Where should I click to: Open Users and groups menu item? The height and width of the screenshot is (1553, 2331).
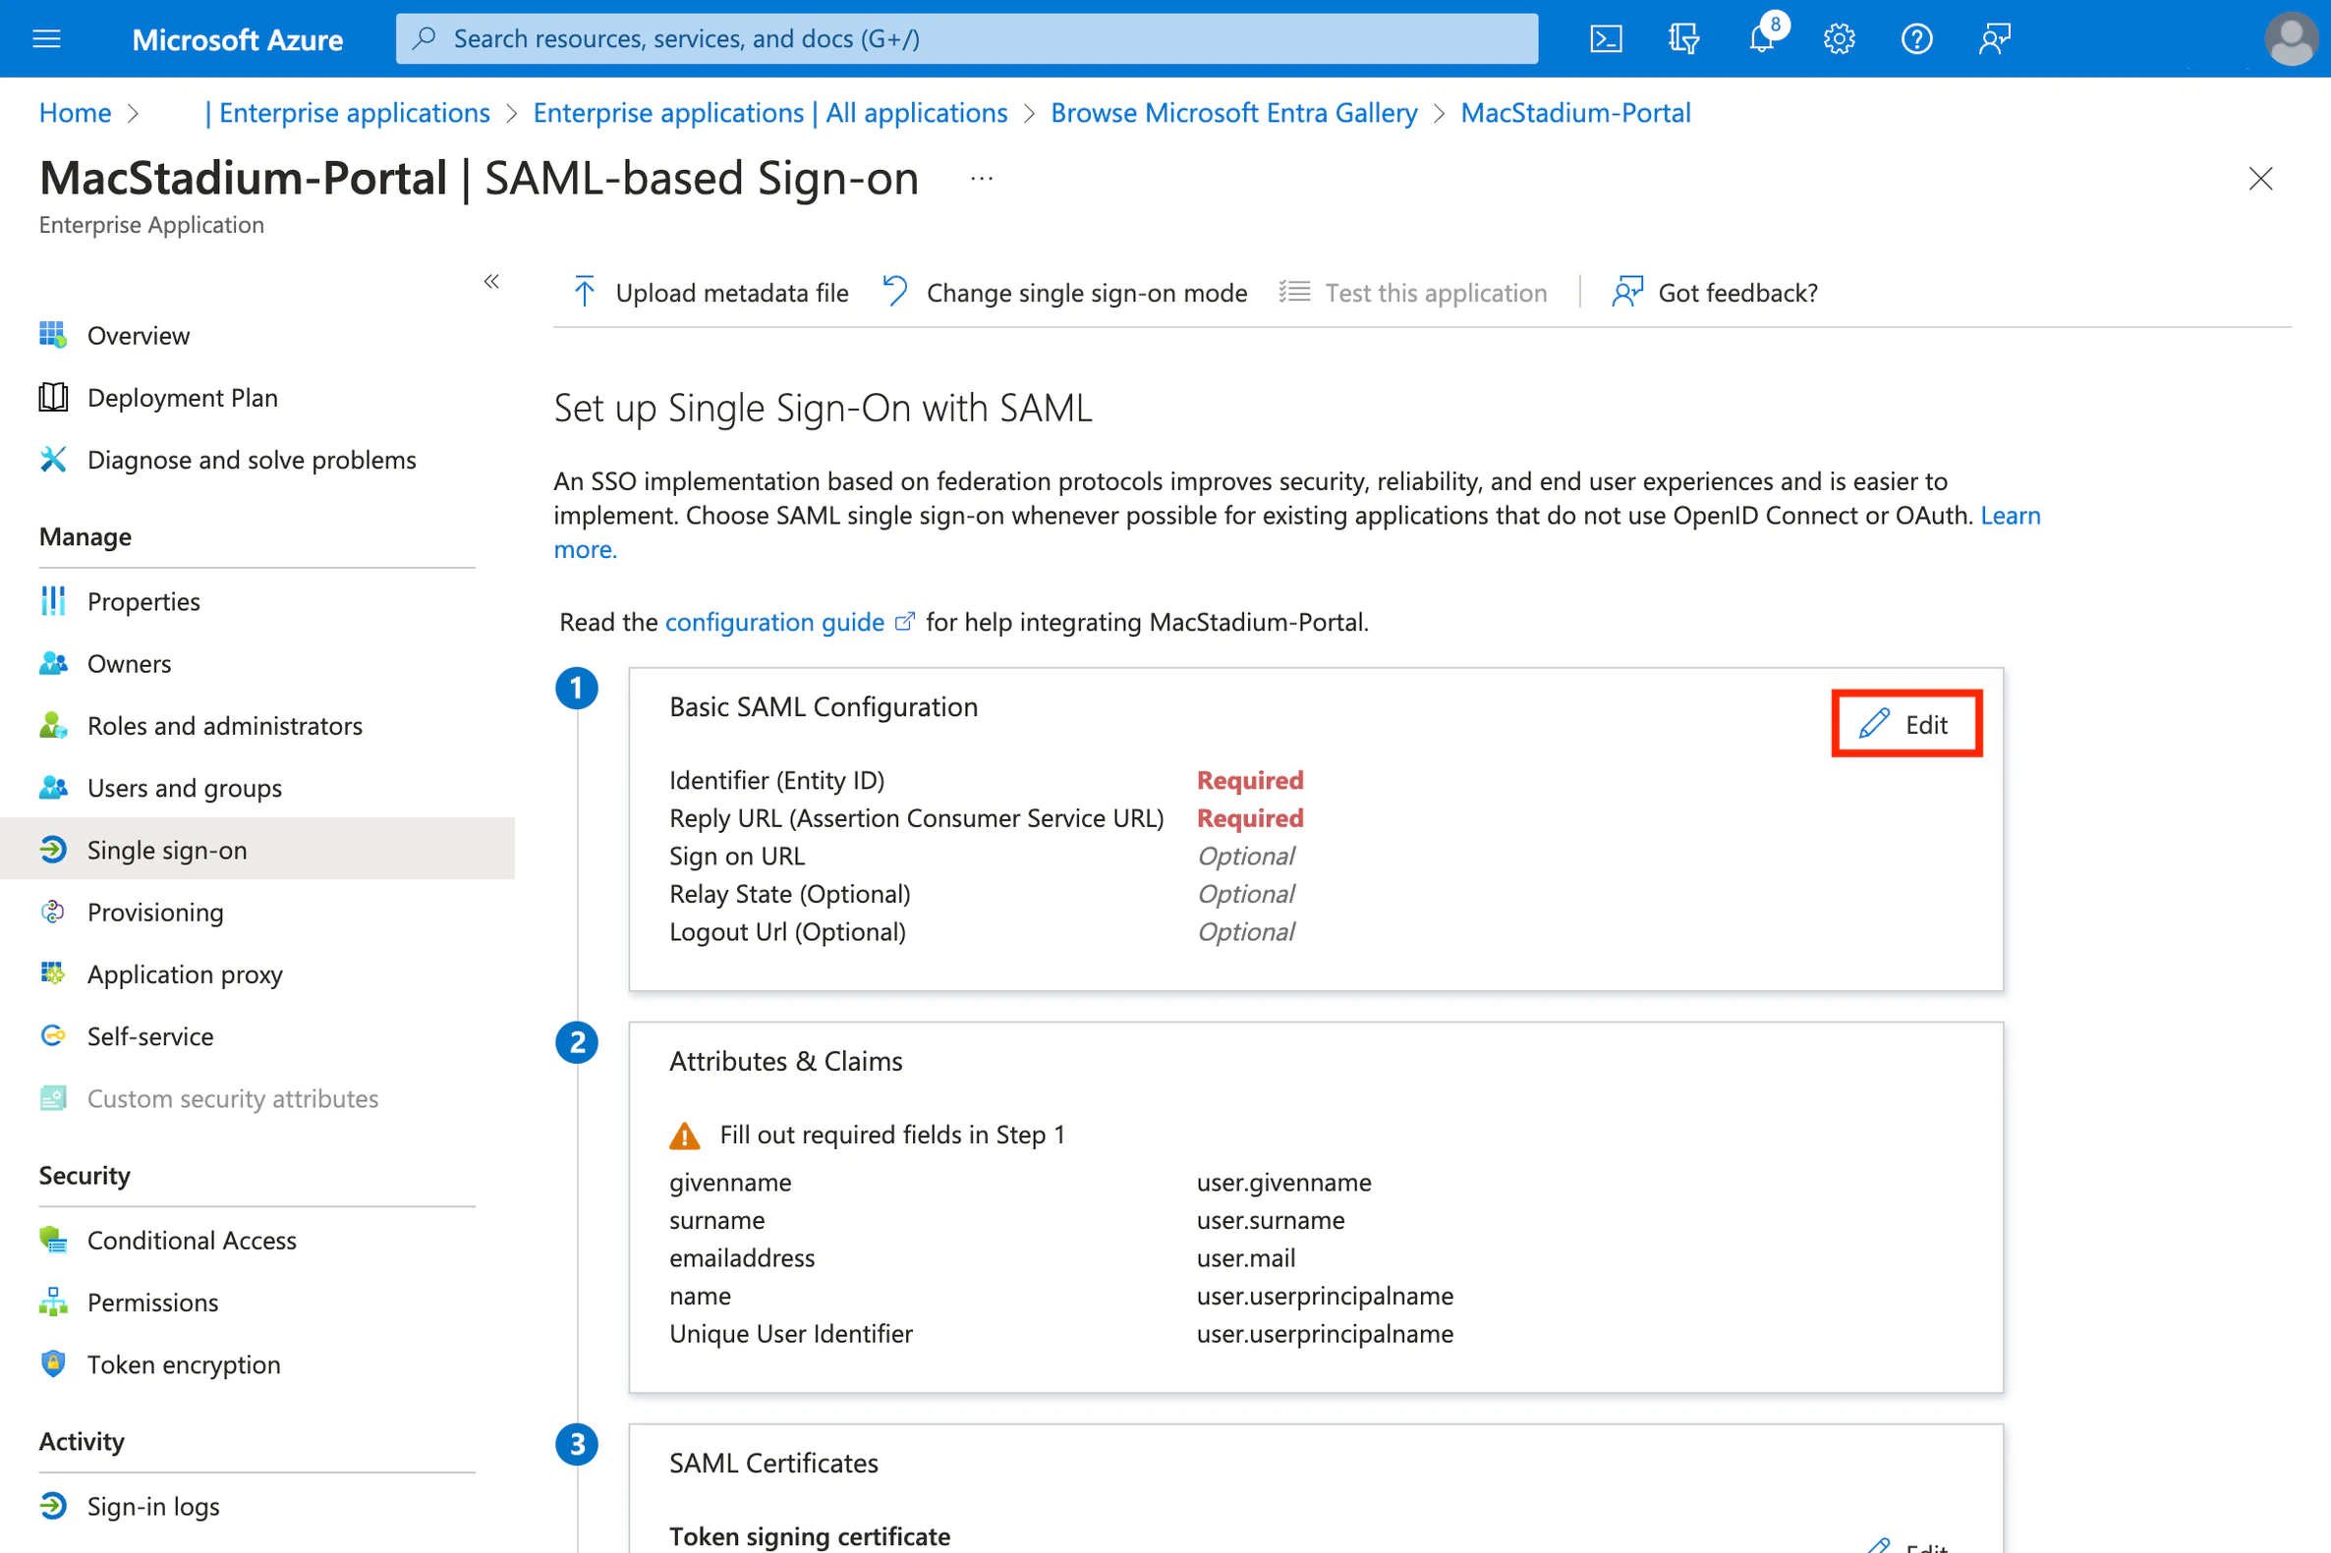click(185, 789)
